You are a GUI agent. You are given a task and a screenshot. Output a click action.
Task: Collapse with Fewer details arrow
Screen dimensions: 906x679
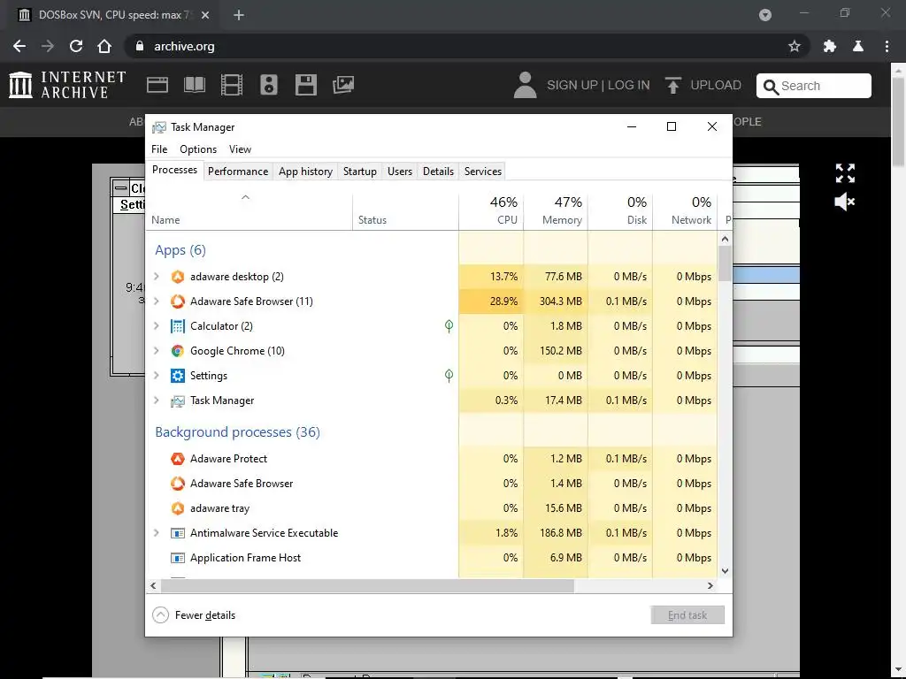tap(160, 615)
